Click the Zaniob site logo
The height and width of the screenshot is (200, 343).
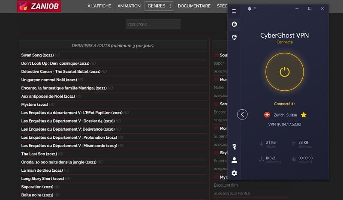39,6
